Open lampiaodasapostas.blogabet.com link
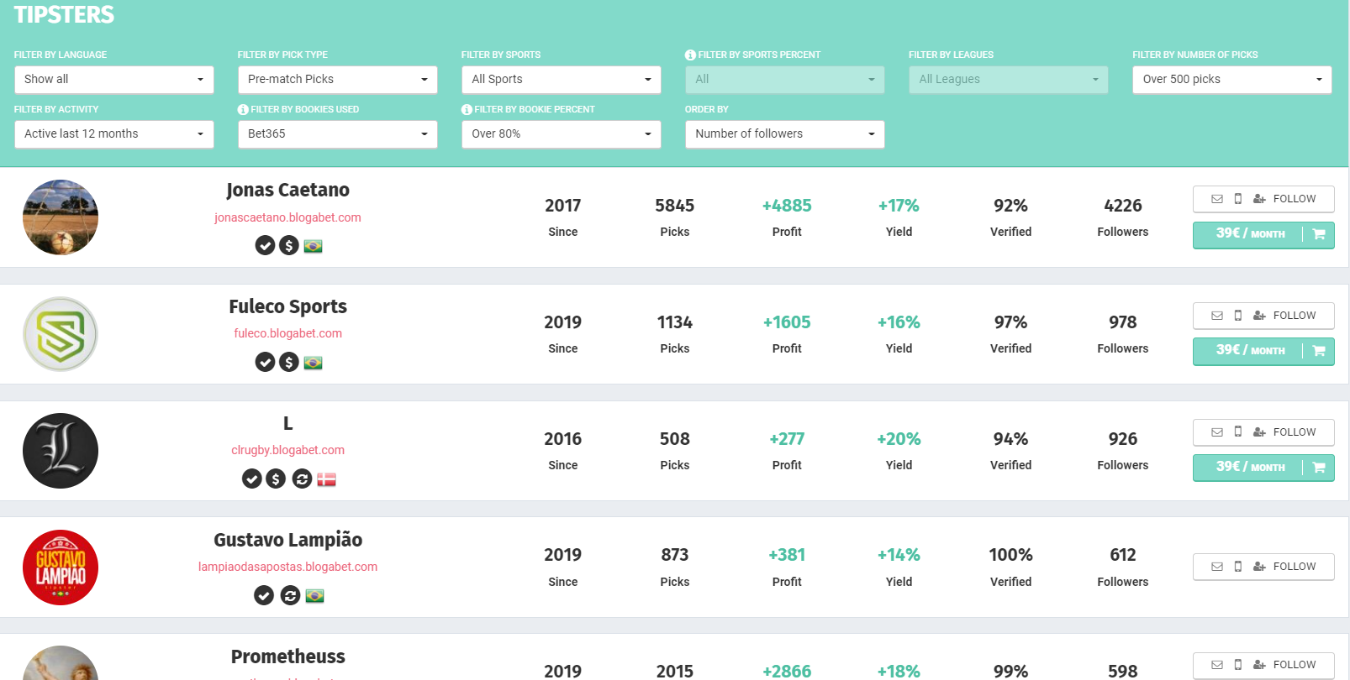The height and width of the screenshot is (680, 1350). click(287, 567)
